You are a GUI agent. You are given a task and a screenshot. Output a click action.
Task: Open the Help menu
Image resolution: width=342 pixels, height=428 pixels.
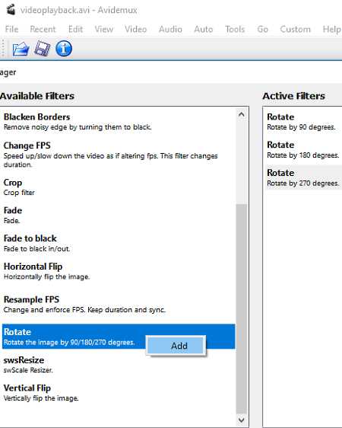(x=331, y=29)
